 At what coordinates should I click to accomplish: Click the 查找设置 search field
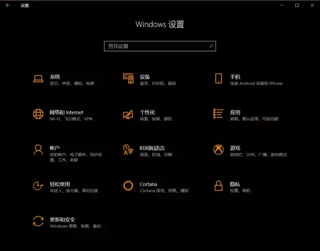160,46
